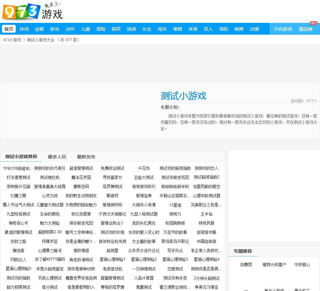This screenshot has height=291, width=320.
Task: Click the 守护甜心 topic link
Action: point(302,265)
